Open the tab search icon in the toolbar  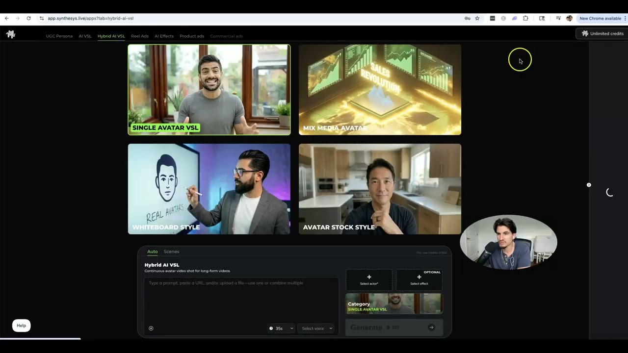coord(542,18)
